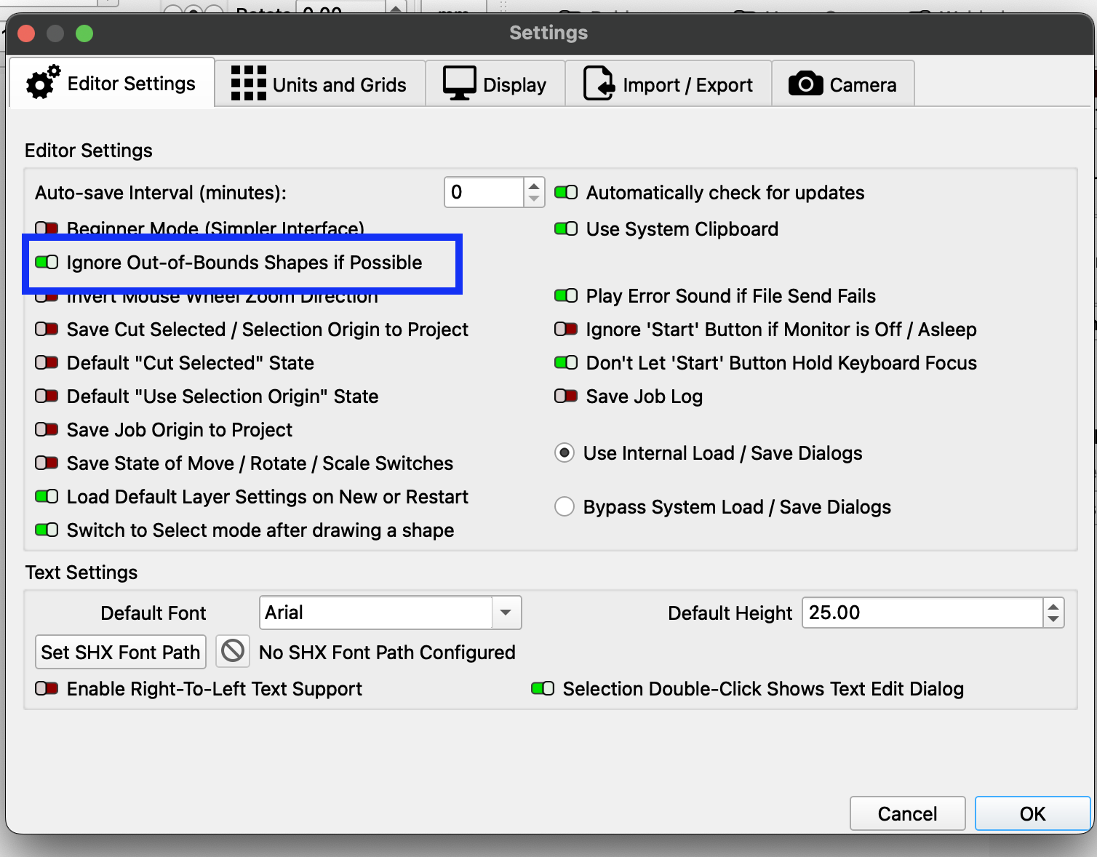This screenshot has width=1097, height=857.
Task: Click the Set SHX Font Path button
Action: 121,652
